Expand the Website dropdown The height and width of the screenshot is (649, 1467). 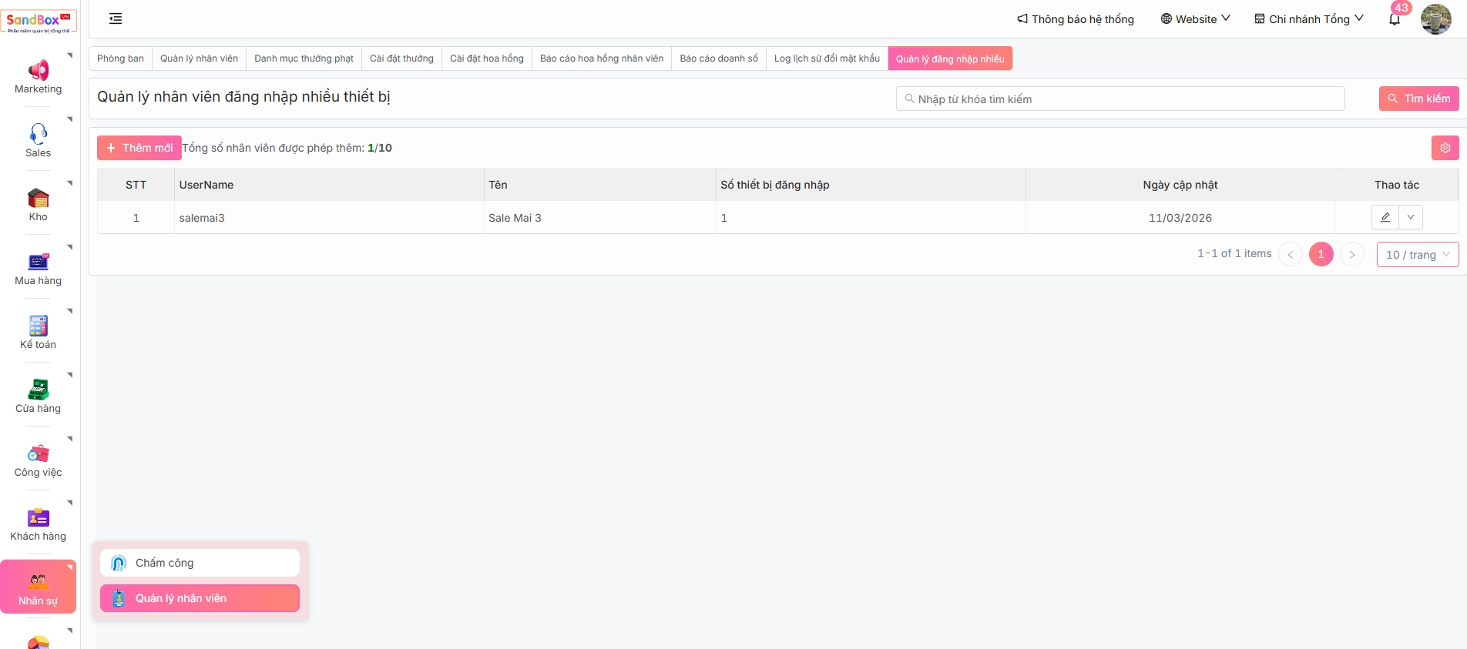[x=1195, y=19]
